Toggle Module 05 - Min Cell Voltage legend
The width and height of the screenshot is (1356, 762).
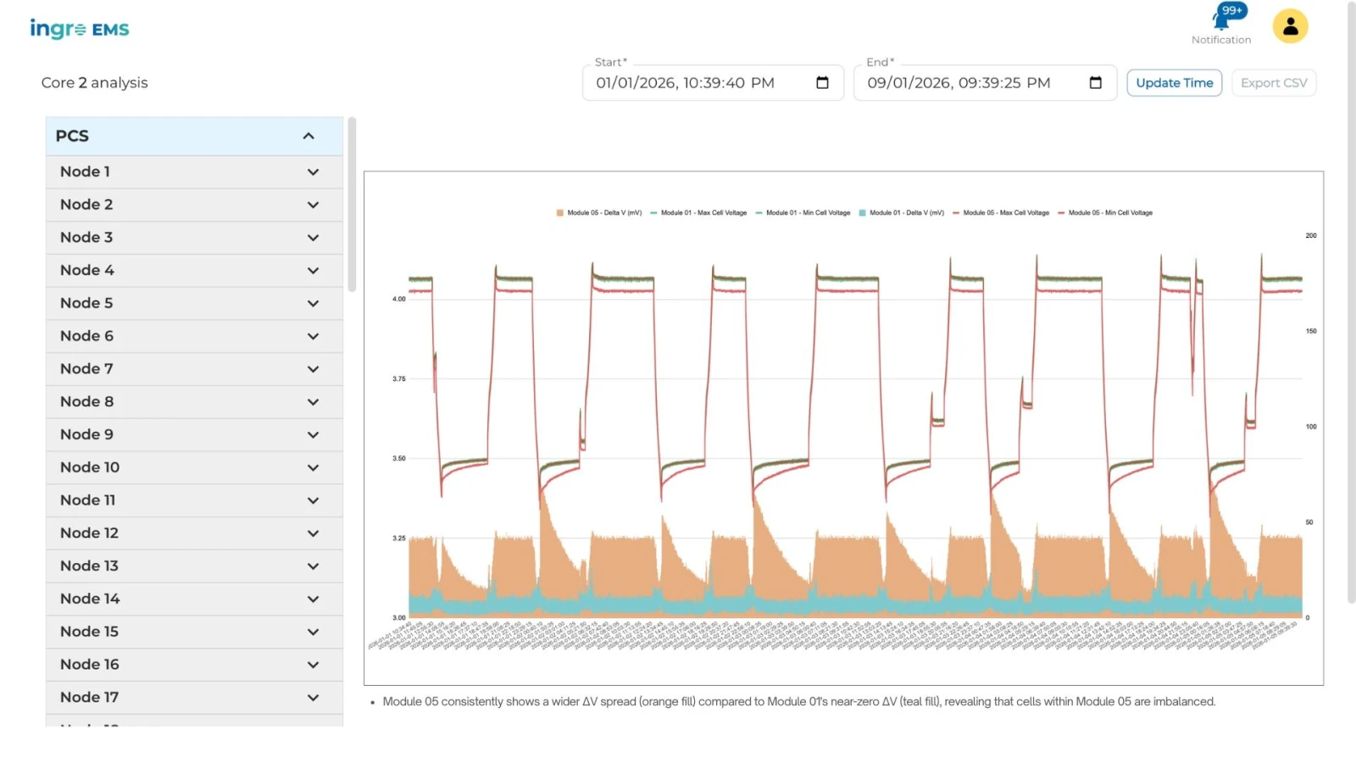click(x=1105, y=213)
